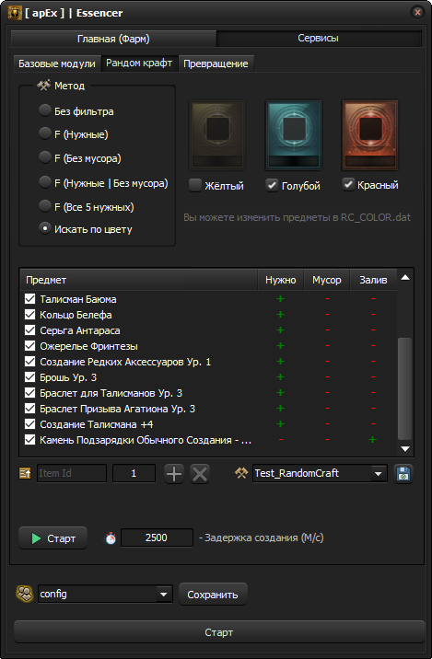432x659 pixels.
Task: Select the blue card thumbnail
Action: tap(294, 135)
